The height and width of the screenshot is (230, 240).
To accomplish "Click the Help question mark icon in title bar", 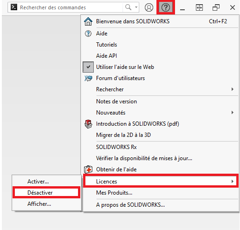I will (x=166, y=7).
